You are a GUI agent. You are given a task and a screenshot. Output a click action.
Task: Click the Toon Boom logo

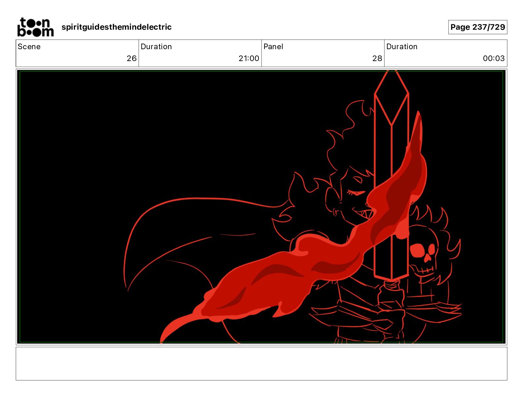pos(35,27)
